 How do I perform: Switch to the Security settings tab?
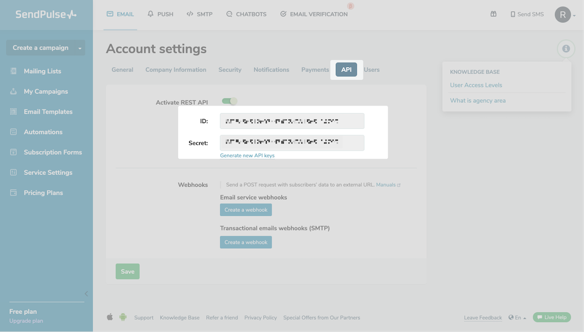click(x=230, y=69)
